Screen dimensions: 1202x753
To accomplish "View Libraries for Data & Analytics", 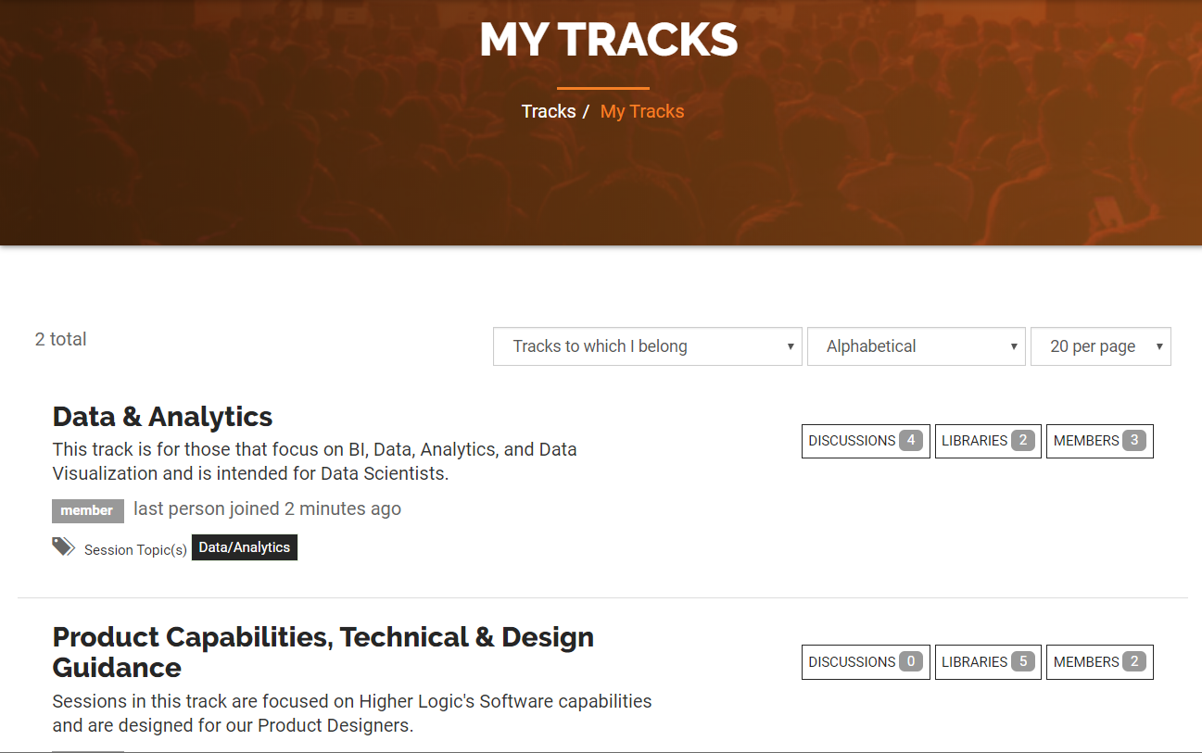I will pos(988,441).
